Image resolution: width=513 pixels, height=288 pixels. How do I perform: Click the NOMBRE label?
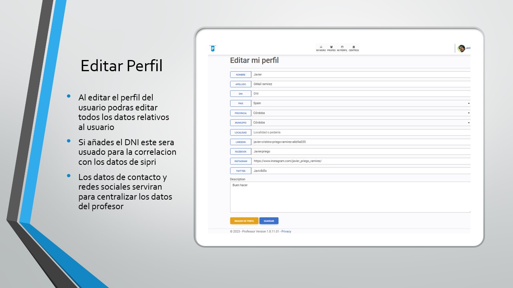240,74
